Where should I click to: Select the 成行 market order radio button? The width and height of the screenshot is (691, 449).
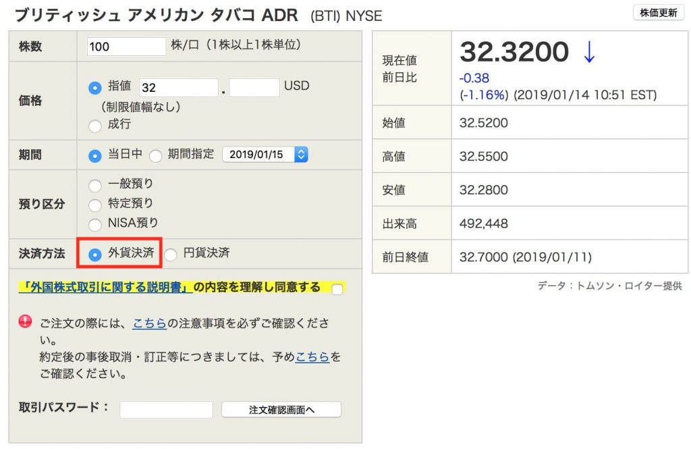click(94, 126)
